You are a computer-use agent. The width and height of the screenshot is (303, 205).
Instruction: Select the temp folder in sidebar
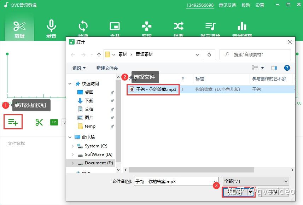click(x=90, y=126)
